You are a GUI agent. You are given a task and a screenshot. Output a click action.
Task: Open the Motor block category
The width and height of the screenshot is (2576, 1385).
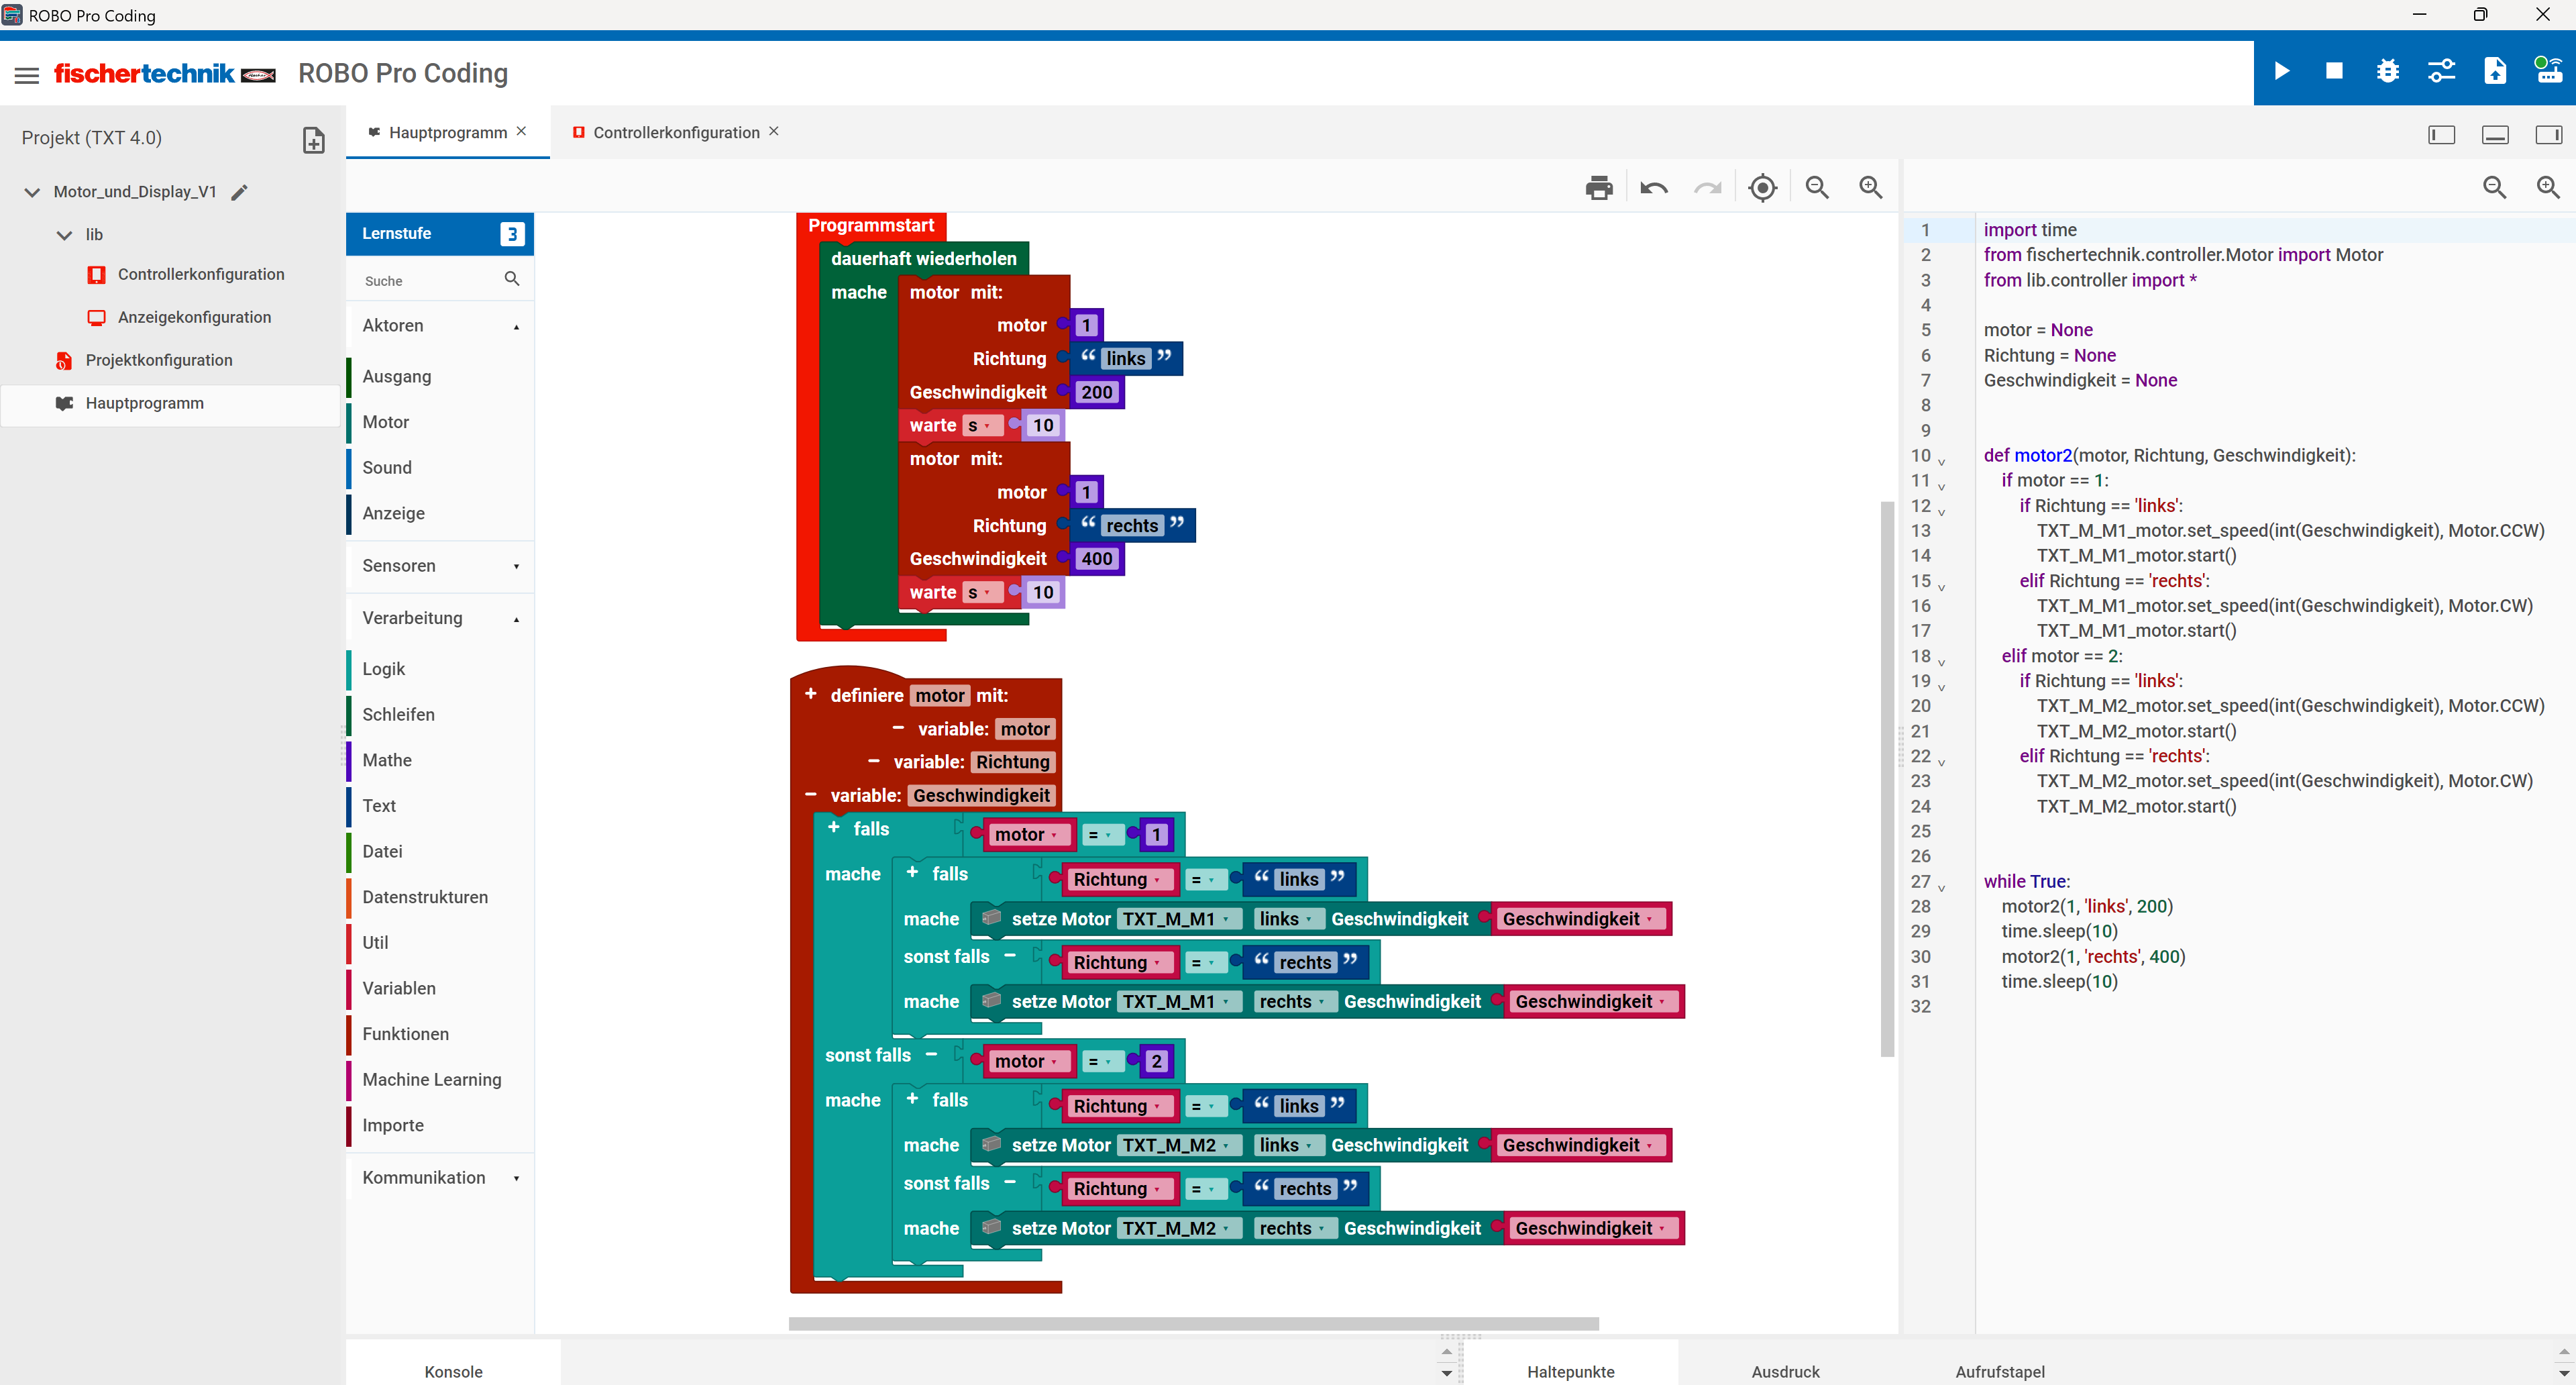coord(440,422)
